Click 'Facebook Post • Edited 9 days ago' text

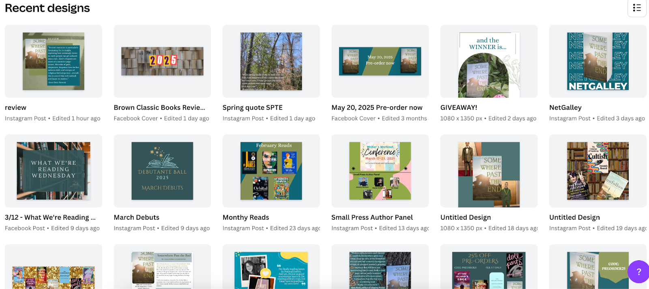(x=52, y=228)
